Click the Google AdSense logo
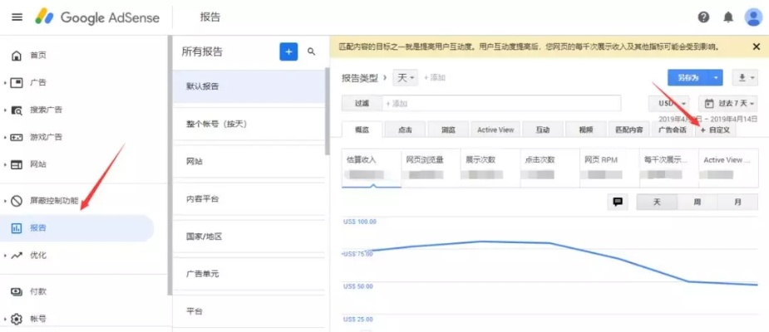The width and height of the screenshot is (769, 332). 97,17
